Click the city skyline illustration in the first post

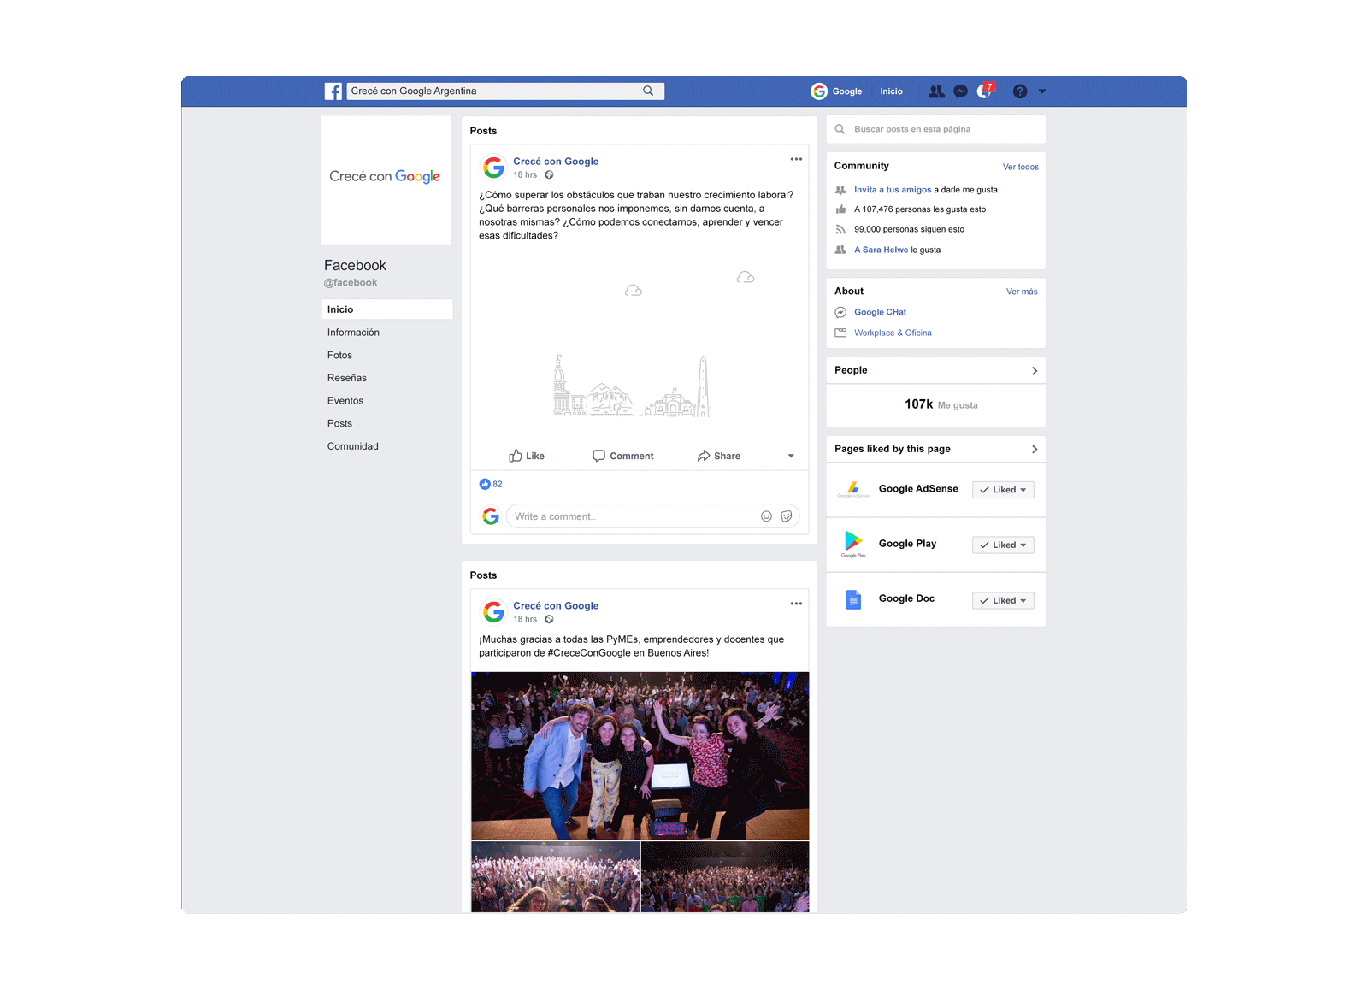pyautogui.click(x=631, y=386)
